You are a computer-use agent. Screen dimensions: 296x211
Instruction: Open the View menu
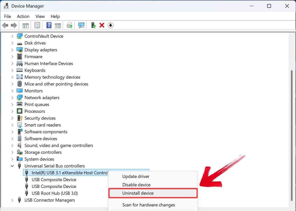pos(40,16)
